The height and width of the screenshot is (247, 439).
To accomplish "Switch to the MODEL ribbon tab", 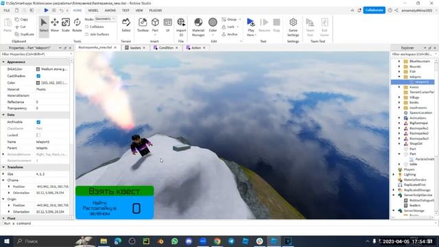I will point(93,10).
